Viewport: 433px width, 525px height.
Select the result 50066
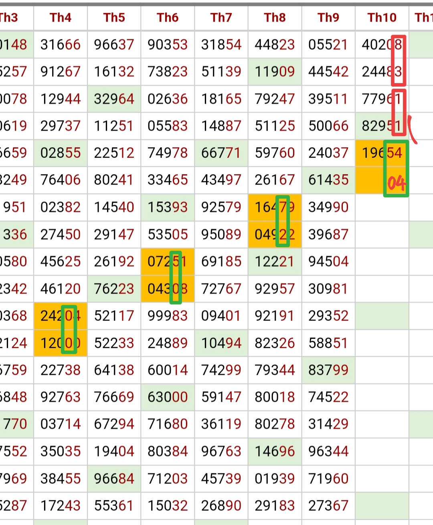[328, 126]
